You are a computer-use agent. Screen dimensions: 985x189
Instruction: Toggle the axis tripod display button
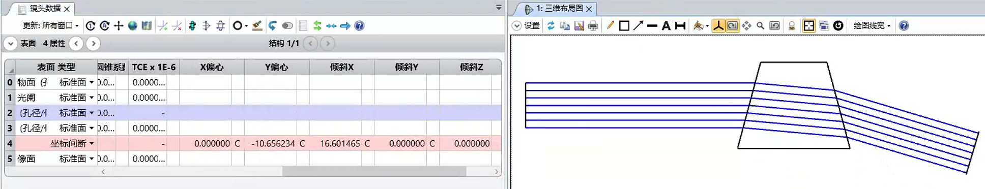[x=718, y=25]
